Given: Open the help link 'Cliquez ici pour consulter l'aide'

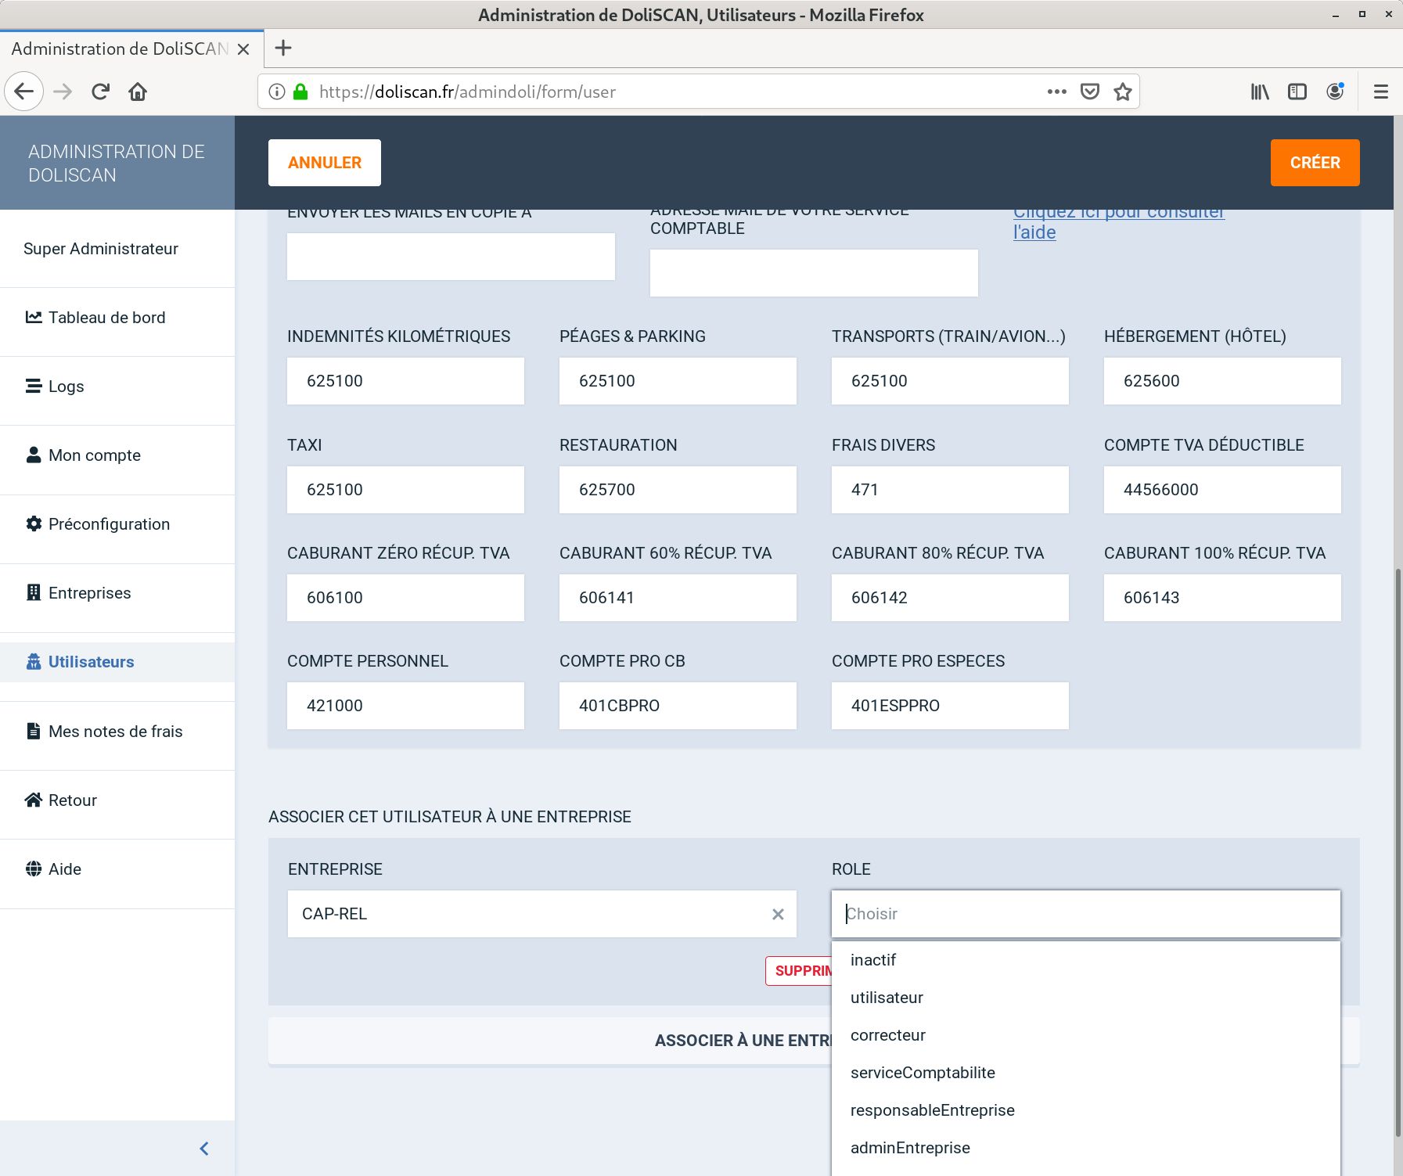Looking at the screenshot, I should (x=1117, y=222).
